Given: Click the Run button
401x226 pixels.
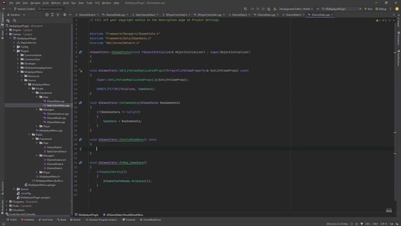Looking at the screenshot, I should point(368,9).
